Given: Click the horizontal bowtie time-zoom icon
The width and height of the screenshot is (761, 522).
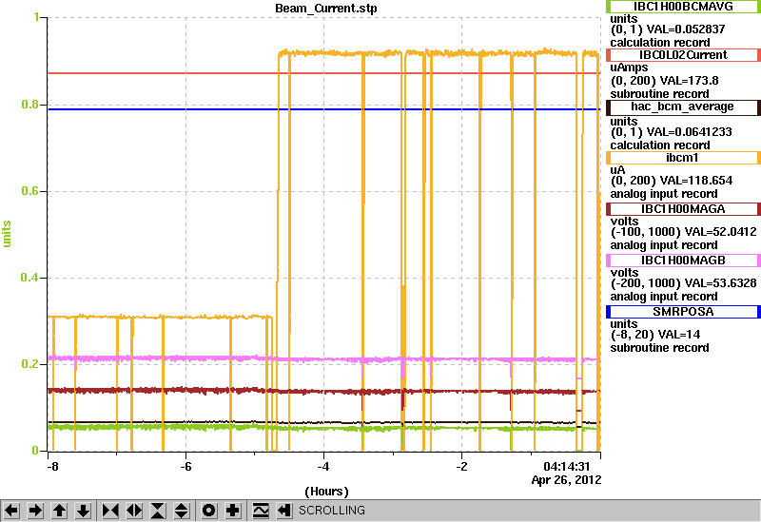Looking at the screenshot, I should 110,511.
